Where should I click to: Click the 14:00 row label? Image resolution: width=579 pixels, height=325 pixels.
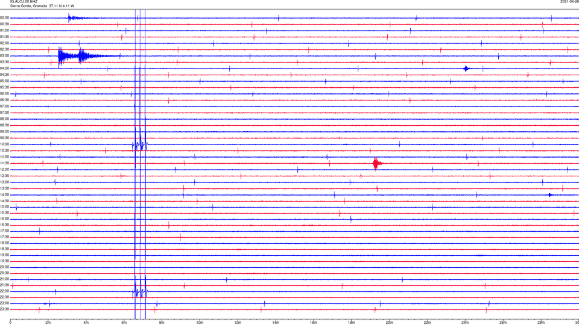point(5,195)
